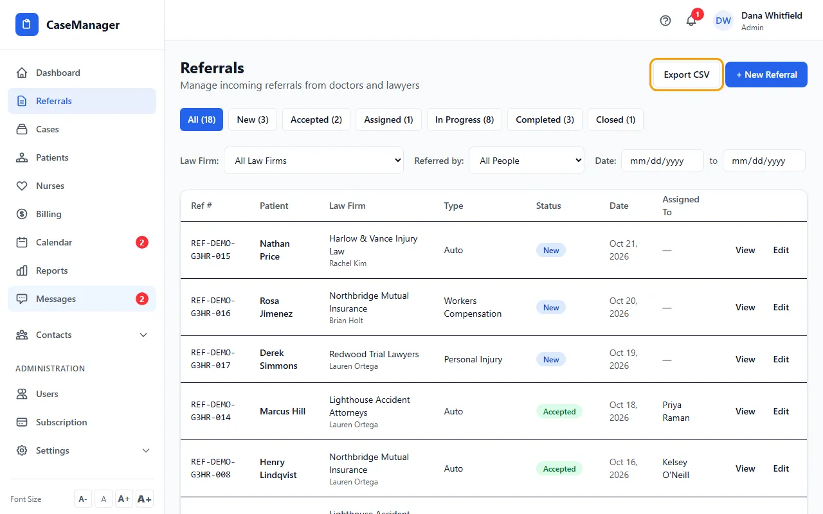Click the end date input field
The image size is (823, 514).
(764, 161)
